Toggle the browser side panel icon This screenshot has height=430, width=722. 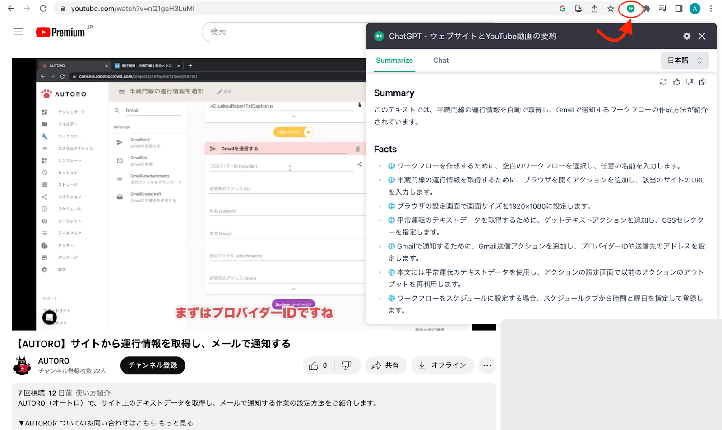click(679, 9)
